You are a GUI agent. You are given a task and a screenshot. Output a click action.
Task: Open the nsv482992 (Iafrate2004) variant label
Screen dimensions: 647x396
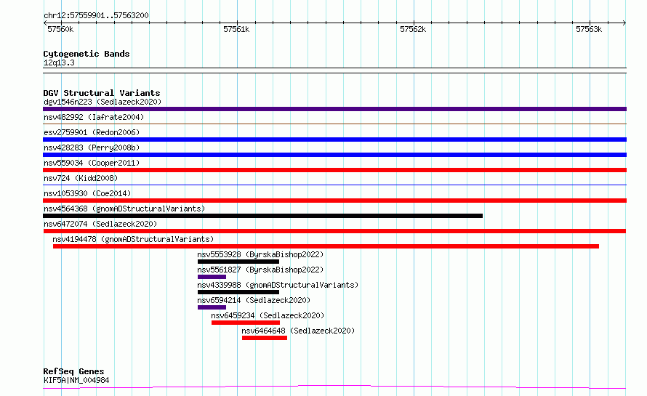tap(94, 117)
